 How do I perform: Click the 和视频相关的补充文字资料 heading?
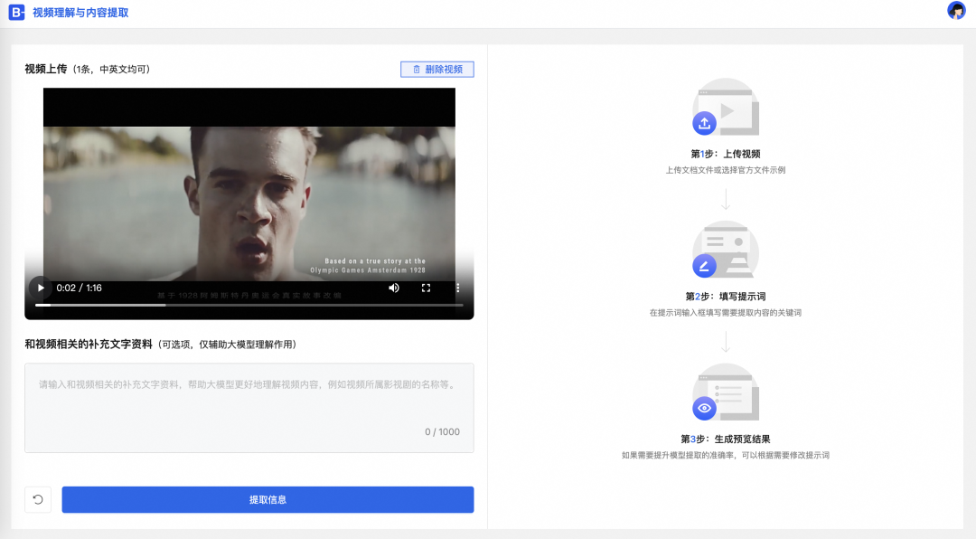coord(89,345)
